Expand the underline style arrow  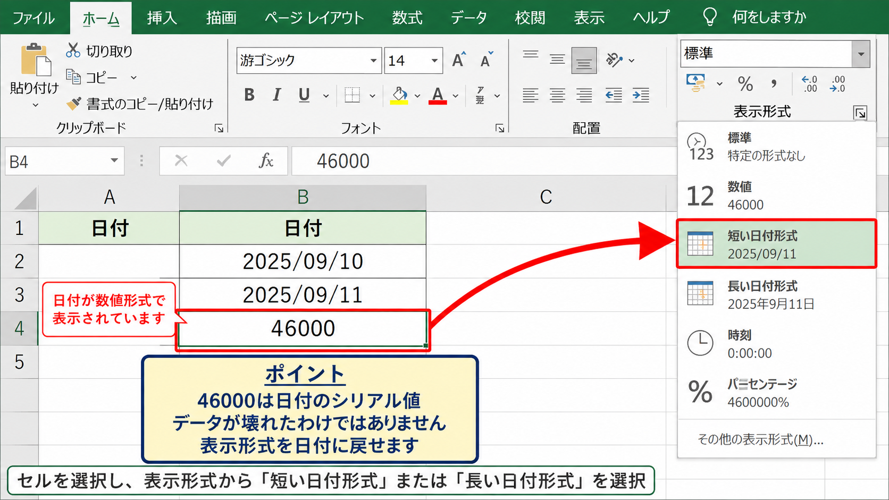pyautogui.click(x=326, y=96)
